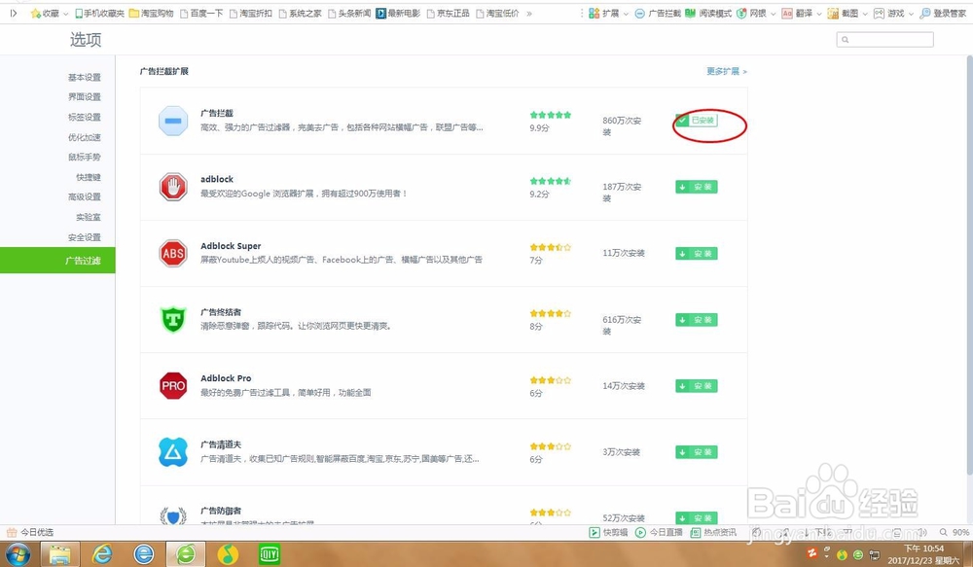Click the options search input field

click(884, 40)
